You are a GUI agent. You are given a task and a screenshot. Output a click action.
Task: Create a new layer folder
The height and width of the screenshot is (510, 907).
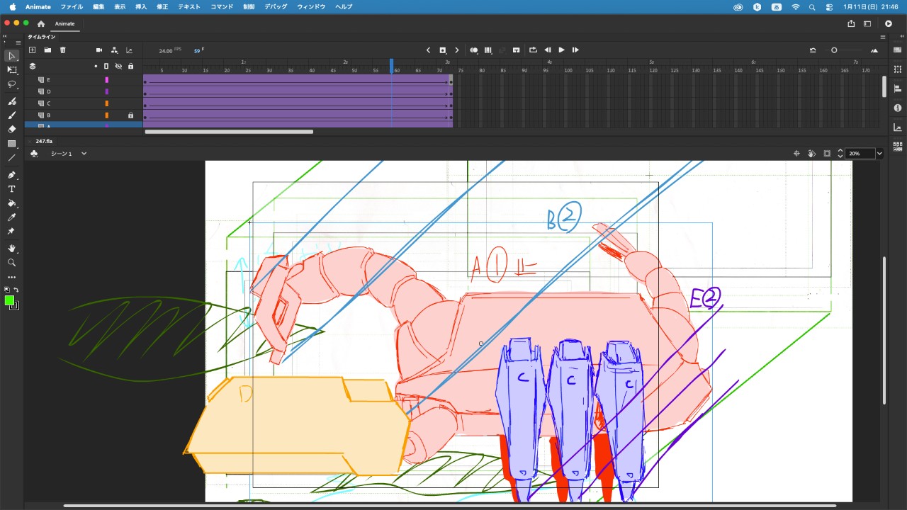pyautogui.click(x=47, y=50)
